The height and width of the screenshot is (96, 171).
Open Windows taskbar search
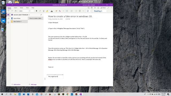click(x=6, y=94)
